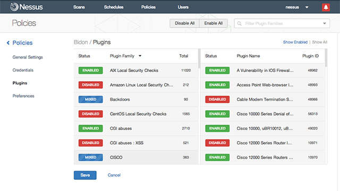This screenshot has height=191, width=340.
Task: Toggle CentOS Local Security Checks status
Action: point(91,114)
